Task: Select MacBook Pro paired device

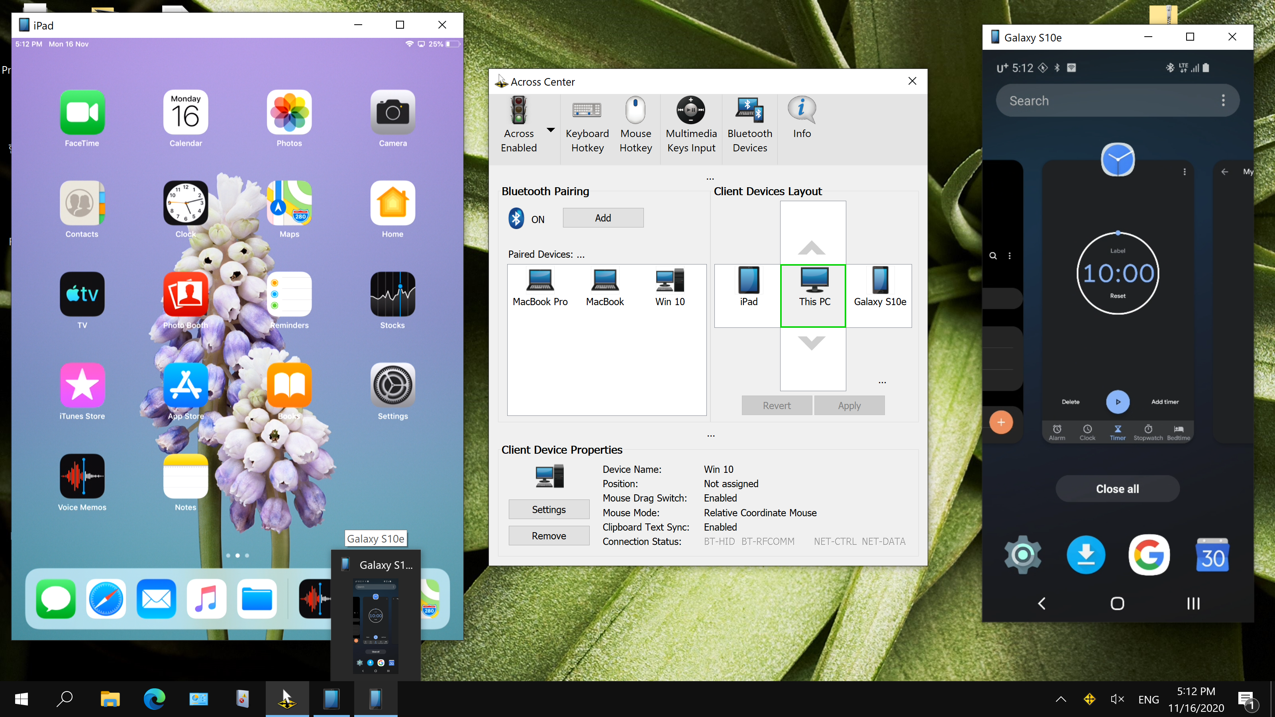Action: click(540, 287)
